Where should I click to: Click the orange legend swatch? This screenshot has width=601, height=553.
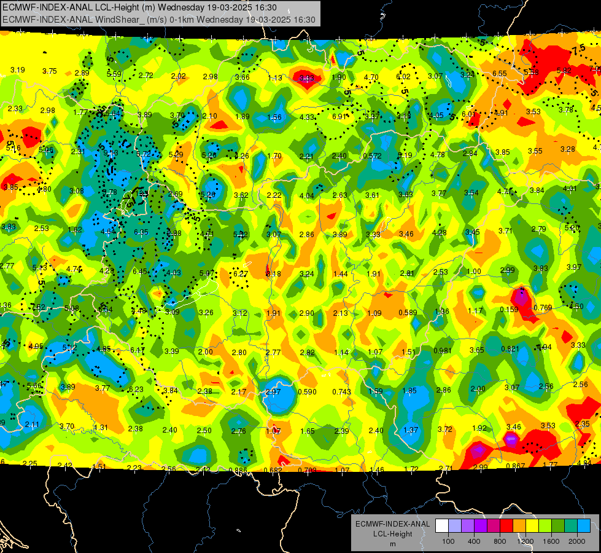(x=519, y=526)
